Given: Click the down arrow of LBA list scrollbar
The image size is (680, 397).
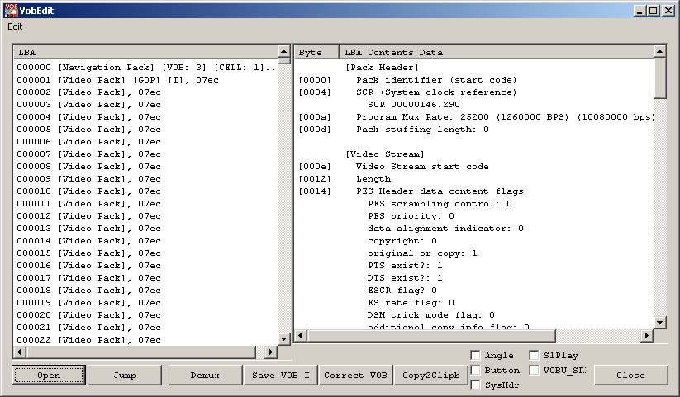Looking at the screenshot, I should (x=283, y=339).
